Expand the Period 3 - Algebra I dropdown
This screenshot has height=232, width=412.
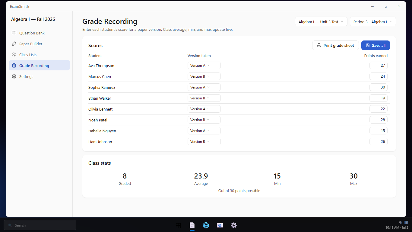click(x=373, y=22)
